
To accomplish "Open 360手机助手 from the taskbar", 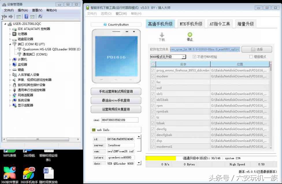I will click(x=29, y=173).
